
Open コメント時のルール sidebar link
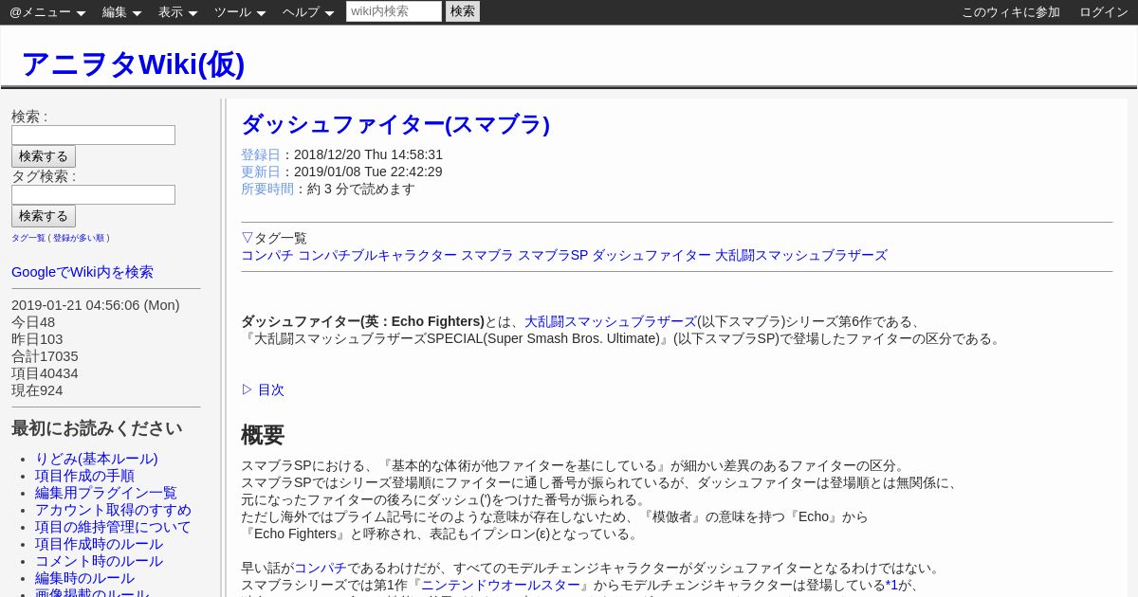click(99, 561)
